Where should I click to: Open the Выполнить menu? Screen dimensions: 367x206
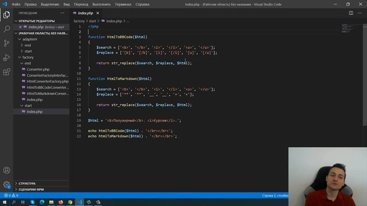tap(101, 4)
